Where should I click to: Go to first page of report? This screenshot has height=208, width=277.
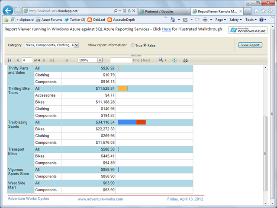[10, 60]
